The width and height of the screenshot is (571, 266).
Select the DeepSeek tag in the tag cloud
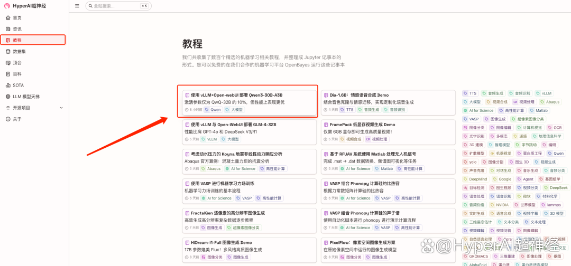tap(556, 188)
